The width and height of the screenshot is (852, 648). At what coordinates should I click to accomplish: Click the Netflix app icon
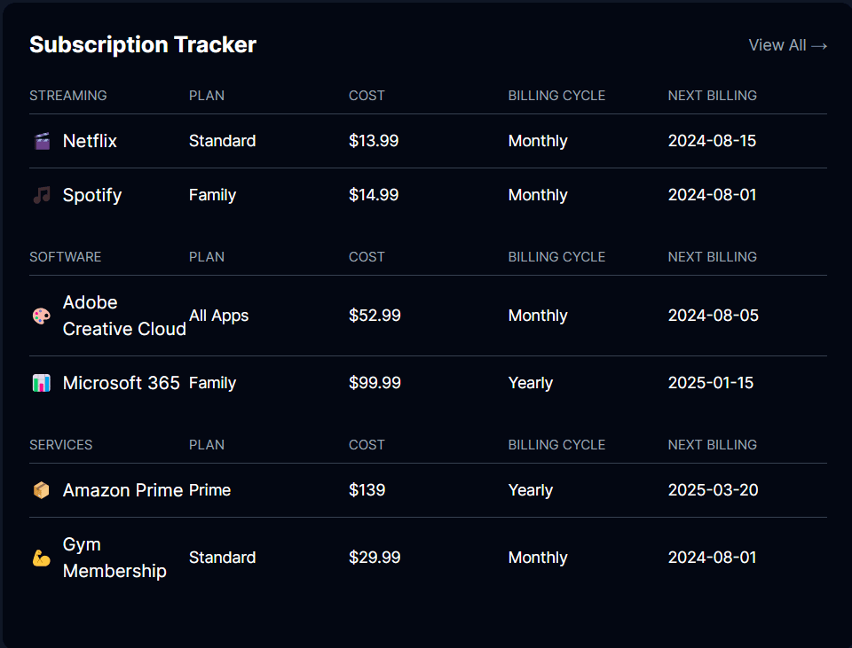click(40, 141)
